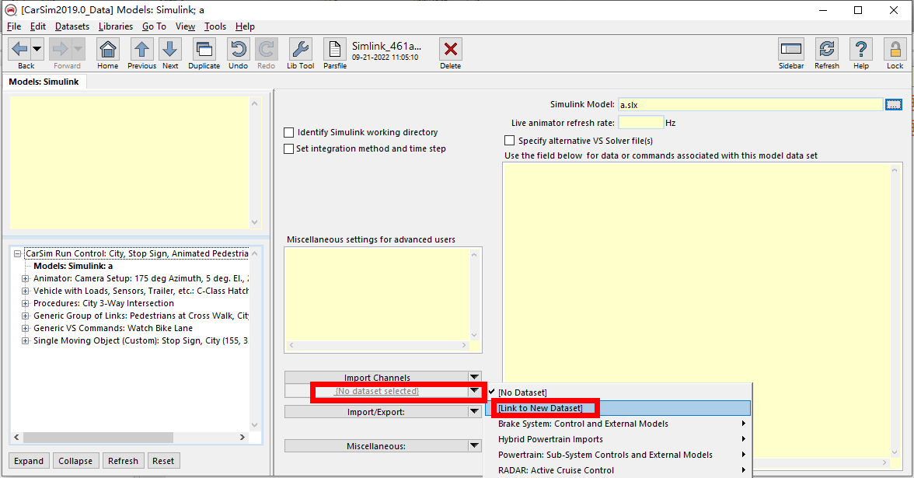
Task: Toggle the Sidebar icon
Action: pos(791,49)
